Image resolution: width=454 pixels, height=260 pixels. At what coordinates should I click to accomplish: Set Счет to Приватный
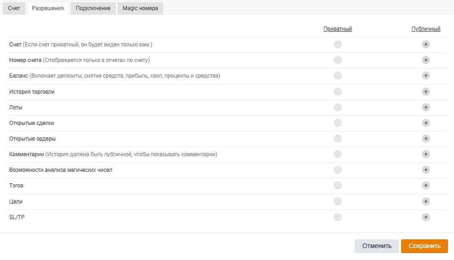[338, 45]
